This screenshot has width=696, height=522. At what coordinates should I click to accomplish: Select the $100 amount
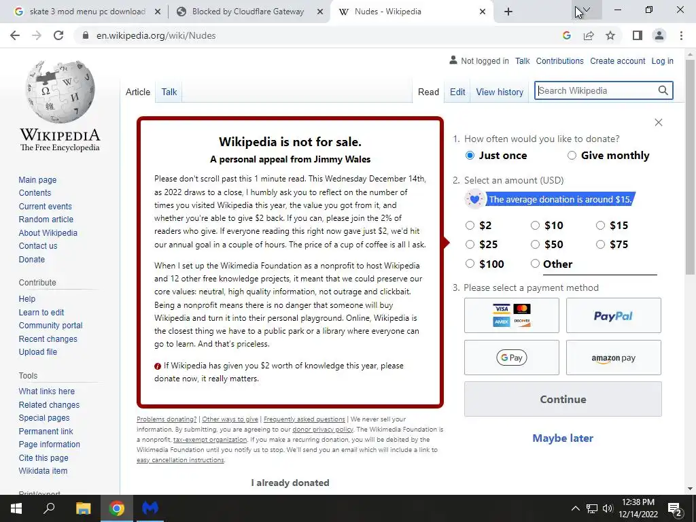(x=470, y=264)
